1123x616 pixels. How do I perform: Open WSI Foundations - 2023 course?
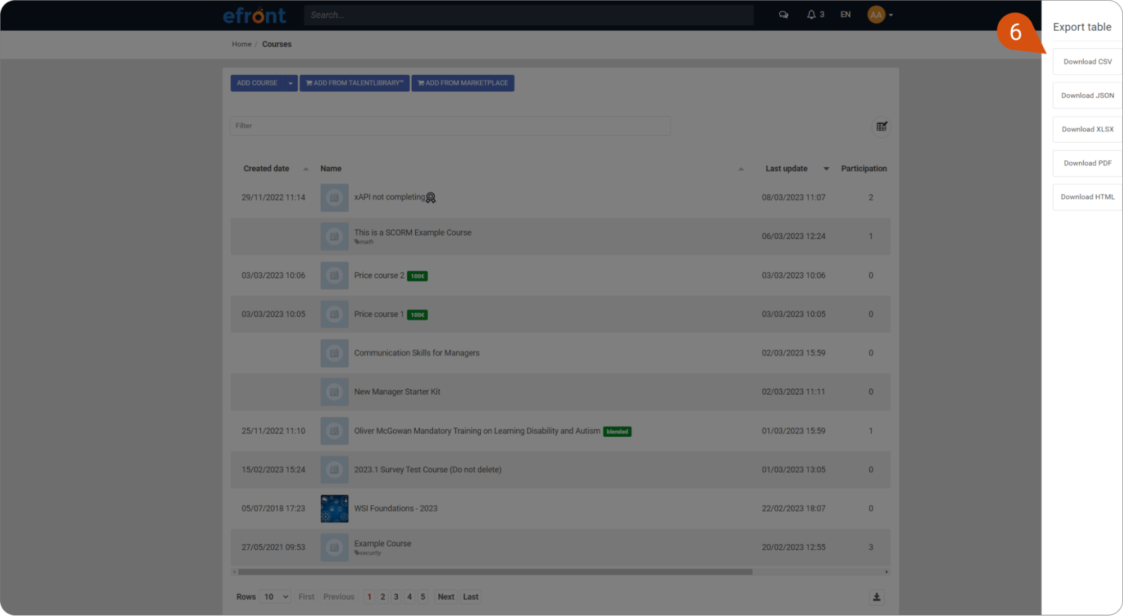(395, 508)
